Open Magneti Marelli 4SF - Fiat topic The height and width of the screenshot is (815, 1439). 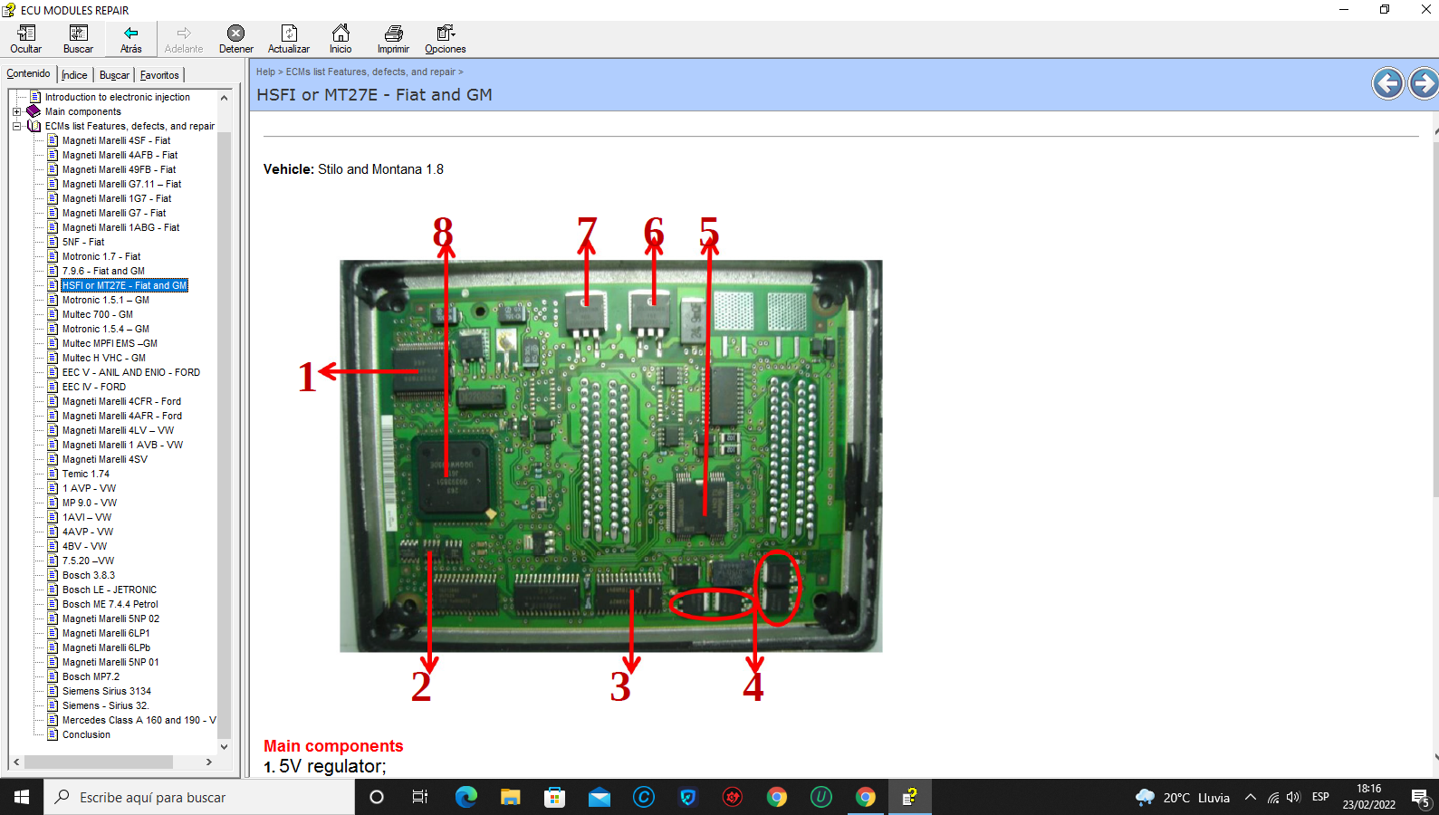[x=116, y=140]
